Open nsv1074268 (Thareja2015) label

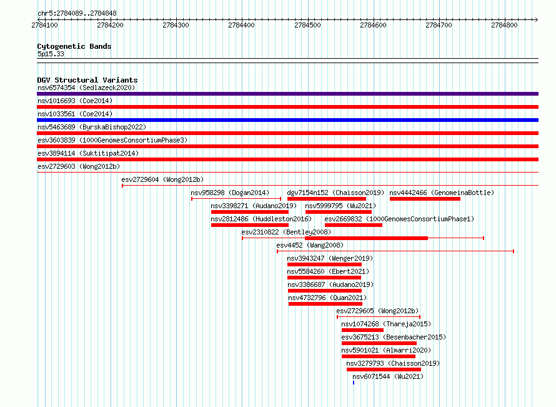(386, 324)
